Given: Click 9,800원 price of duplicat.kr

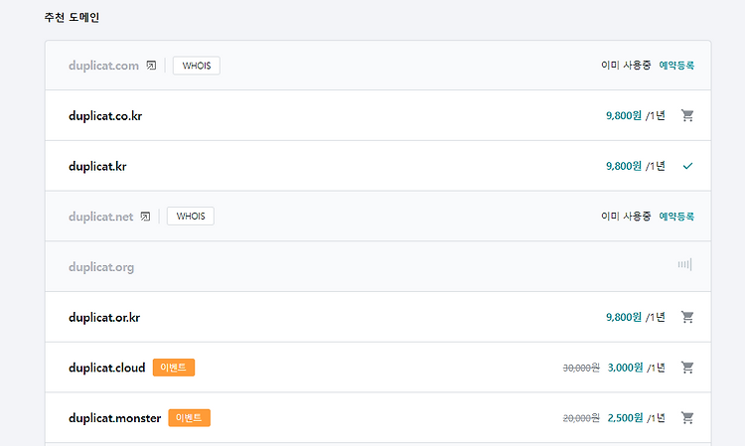Looking at the screenshot, I should pyautogui.click(x=624, y=166).
